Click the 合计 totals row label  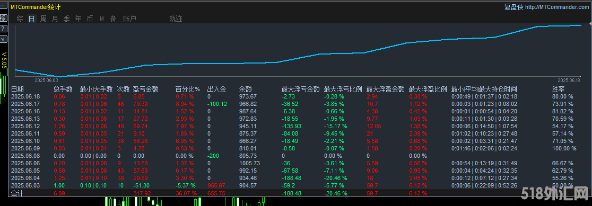point(18,193)
